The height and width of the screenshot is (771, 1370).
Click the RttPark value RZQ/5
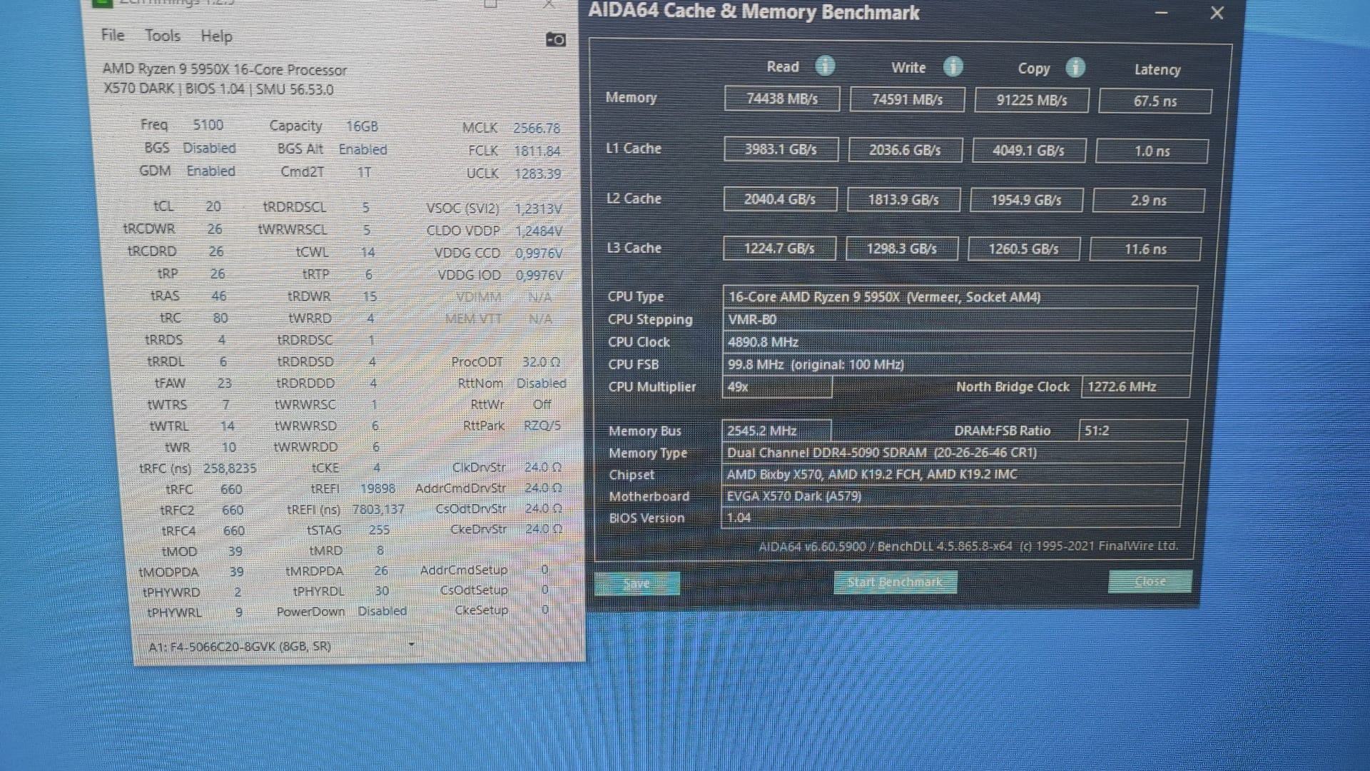click(542, 425)
